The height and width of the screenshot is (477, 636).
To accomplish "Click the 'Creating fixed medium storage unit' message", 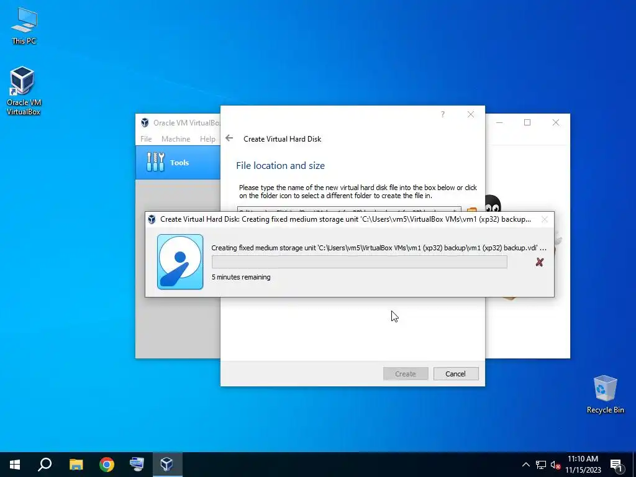I will [x=379, y=248].
